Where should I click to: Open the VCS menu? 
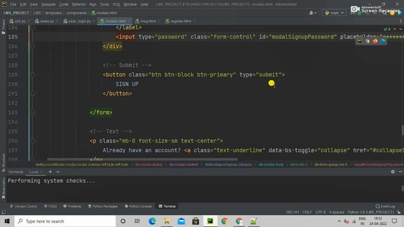coord(116,4)
